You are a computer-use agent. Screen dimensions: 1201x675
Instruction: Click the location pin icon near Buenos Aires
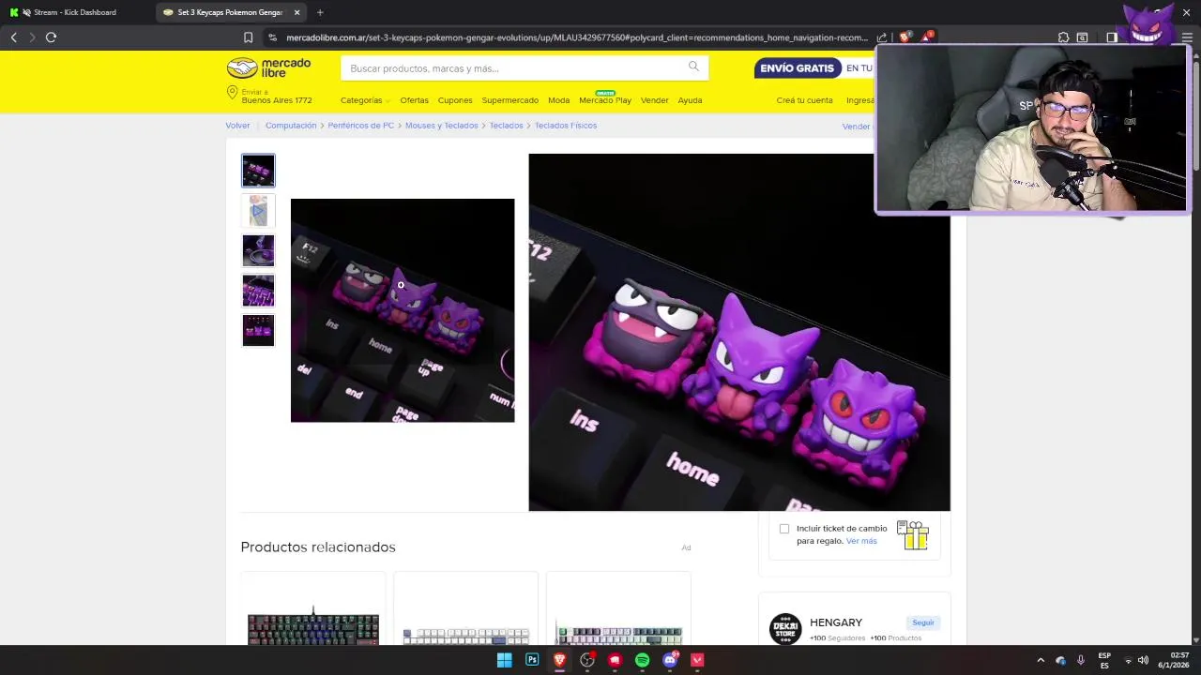pos(232,92)
